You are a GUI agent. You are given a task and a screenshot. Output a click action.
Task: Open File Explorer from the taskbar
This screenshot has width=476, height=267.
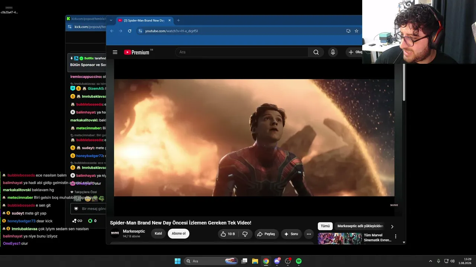click(x=255, y=261)
